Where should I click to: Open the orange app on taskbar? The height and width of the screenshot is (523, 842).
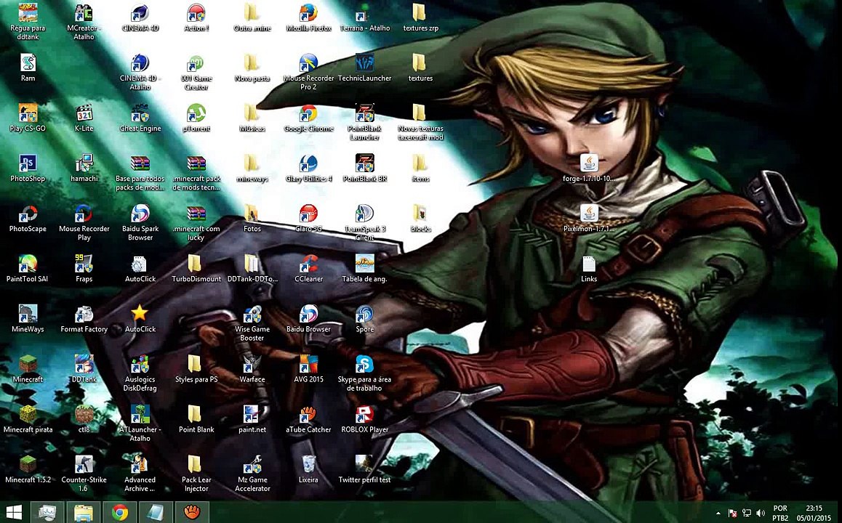(x=192, y=512)
